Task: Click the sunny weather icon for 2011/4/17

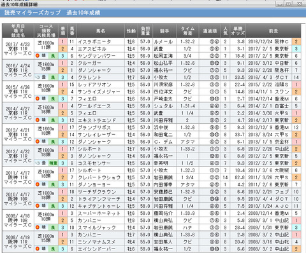Action: (x=38, y=184)
